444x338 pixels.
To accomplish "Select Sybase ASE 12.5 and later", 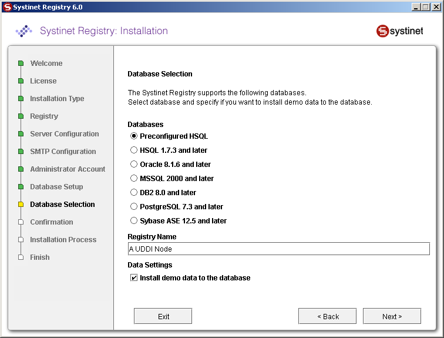I will click(x=134, y=220).
